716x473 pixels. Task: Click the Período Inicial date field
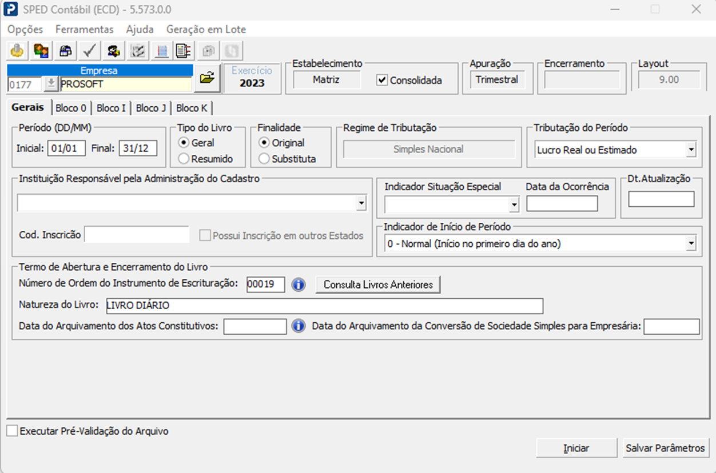66,149
